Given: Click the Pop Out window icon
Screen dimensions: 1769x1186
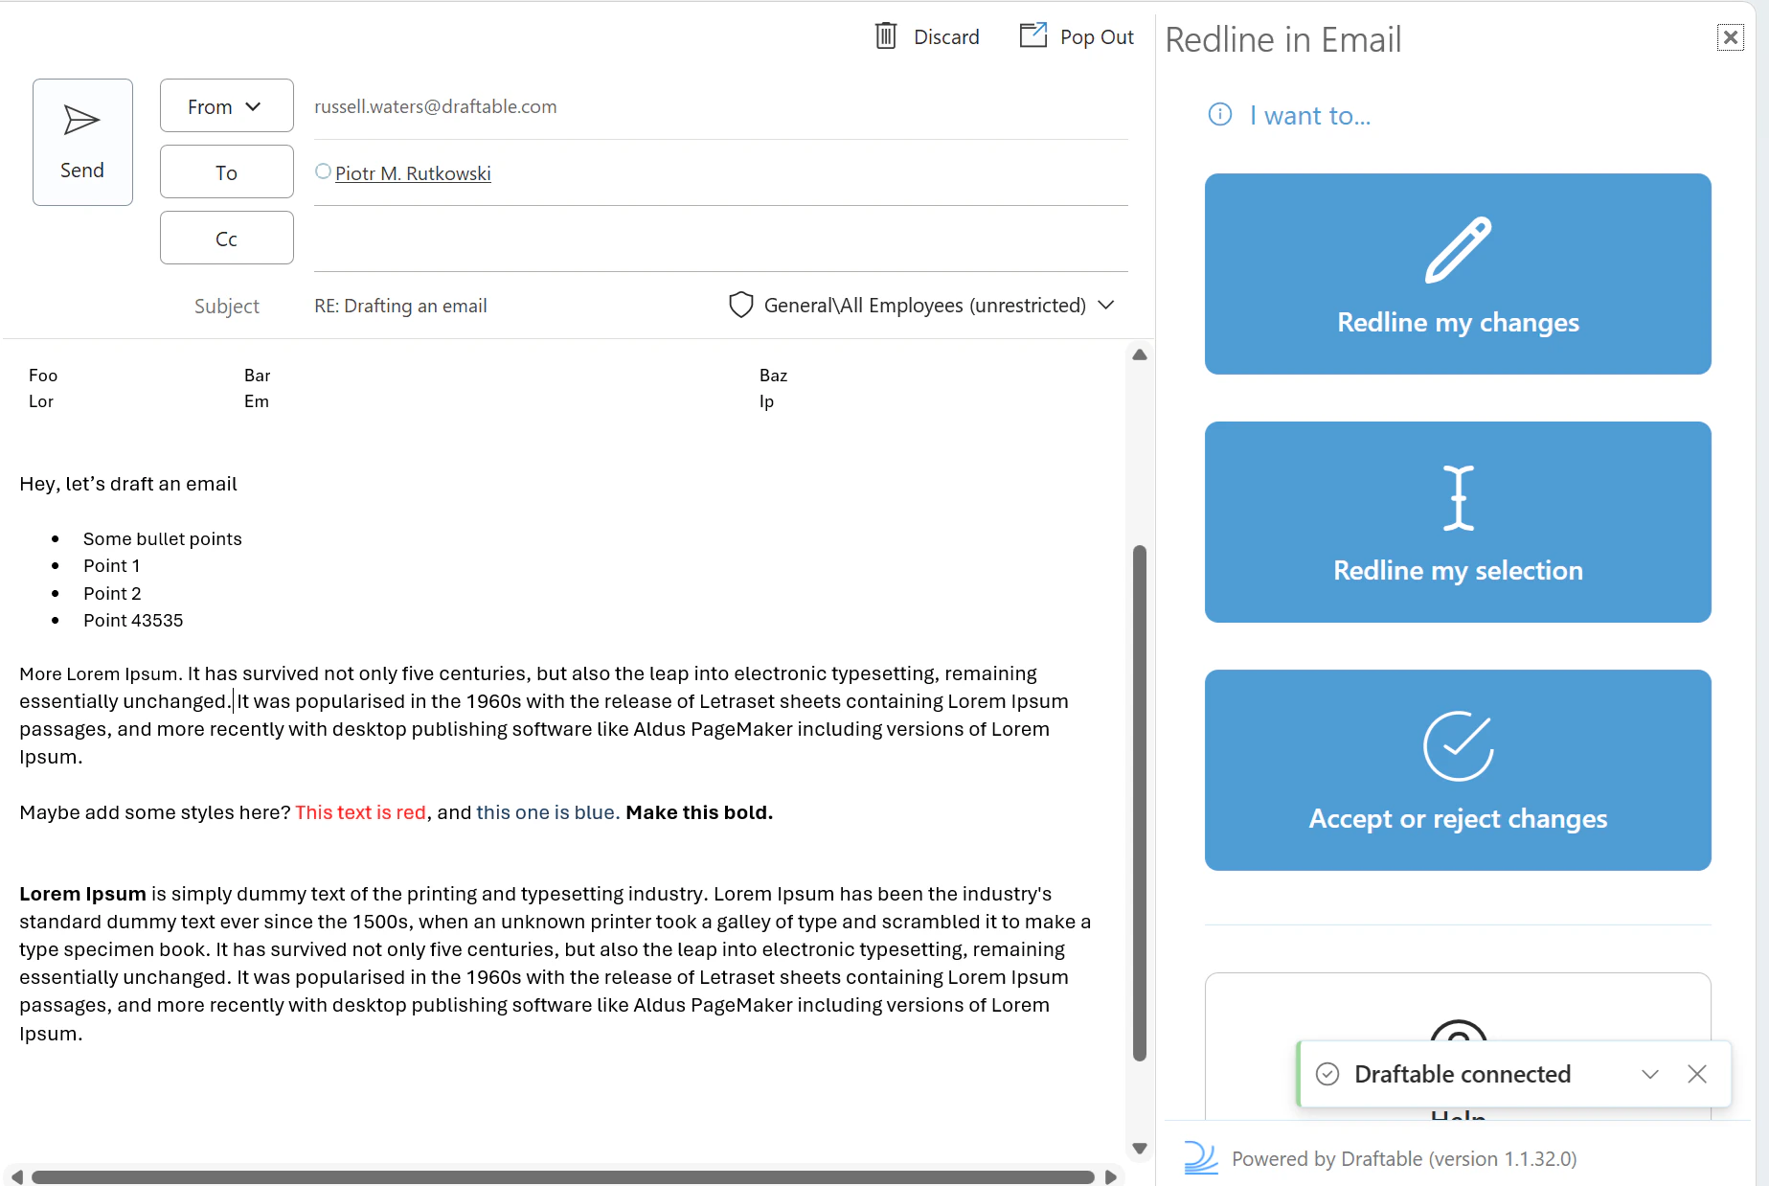Looking at the screenshot, I should (1032, 35).
